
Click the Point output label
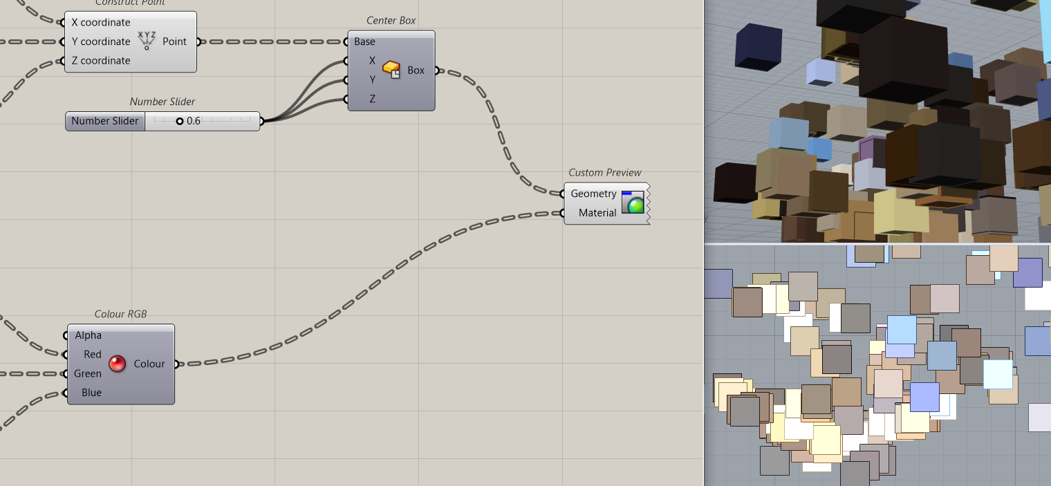[x=174, y=41]
